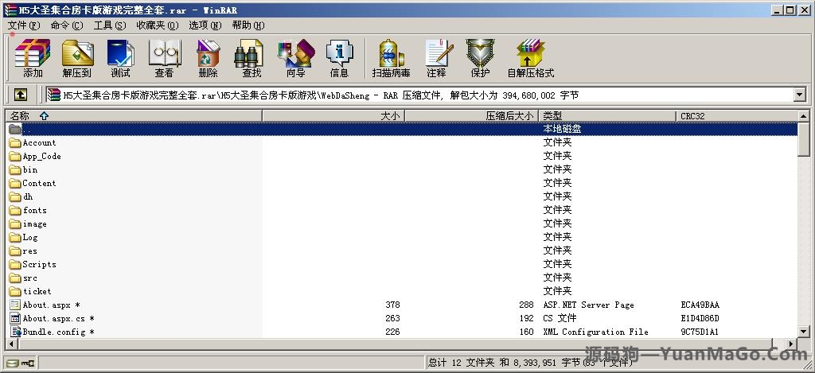Viewport: 815px width, 373px height.
Task: Click CRC32 value E1D4D86D
Action: pyautogui.click(x=700, y=318)
